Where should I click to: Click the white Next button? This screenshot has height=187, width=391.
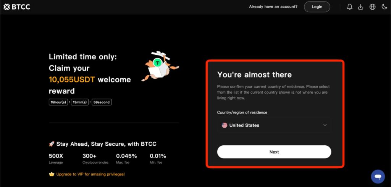coord(274,152)
